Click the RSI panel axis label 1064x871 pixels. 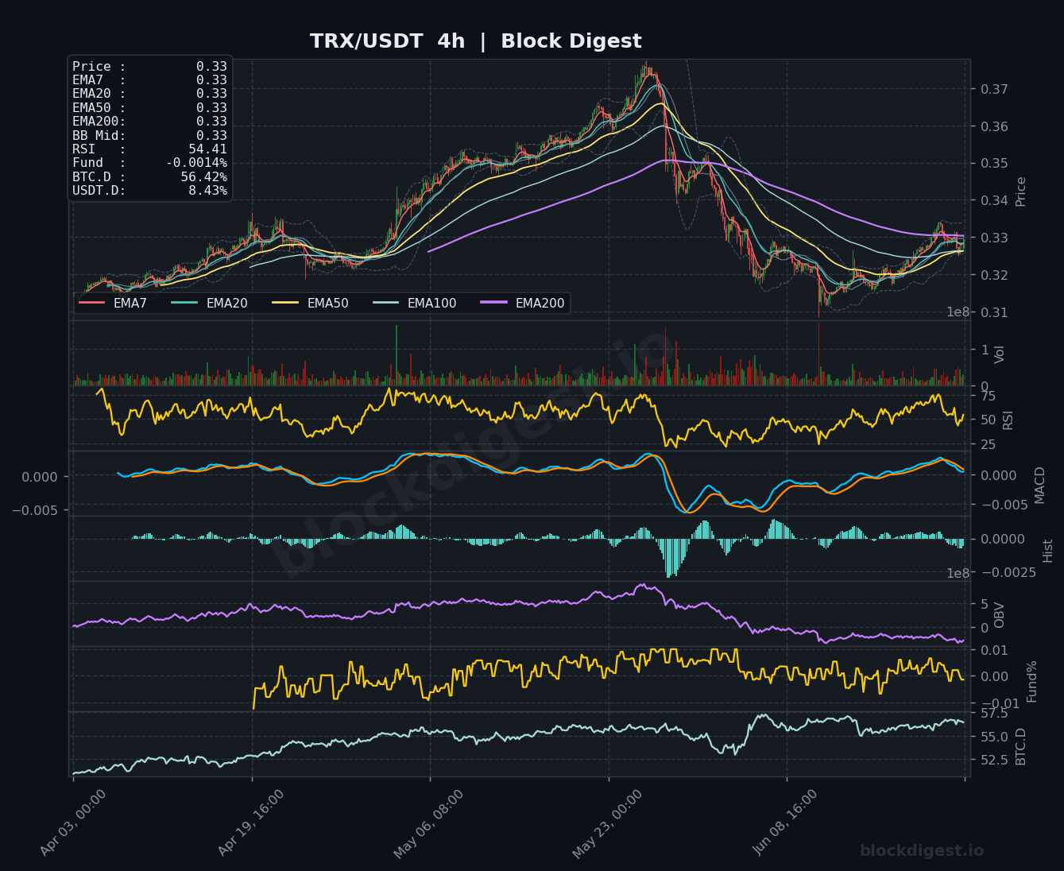pos(1008,420)
